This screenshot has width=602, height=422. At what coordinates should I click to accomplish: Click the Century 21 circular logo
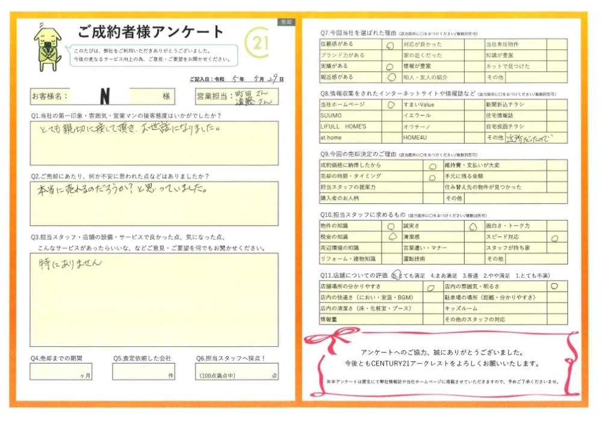click(258, 43)
